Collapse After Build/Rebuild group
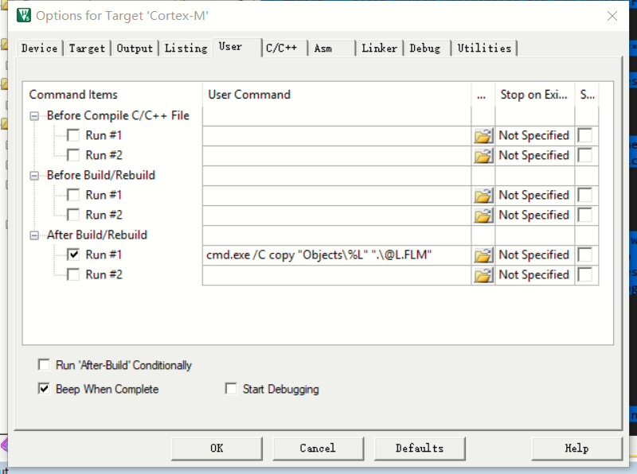The image size is (637, 474). [34, 235]
